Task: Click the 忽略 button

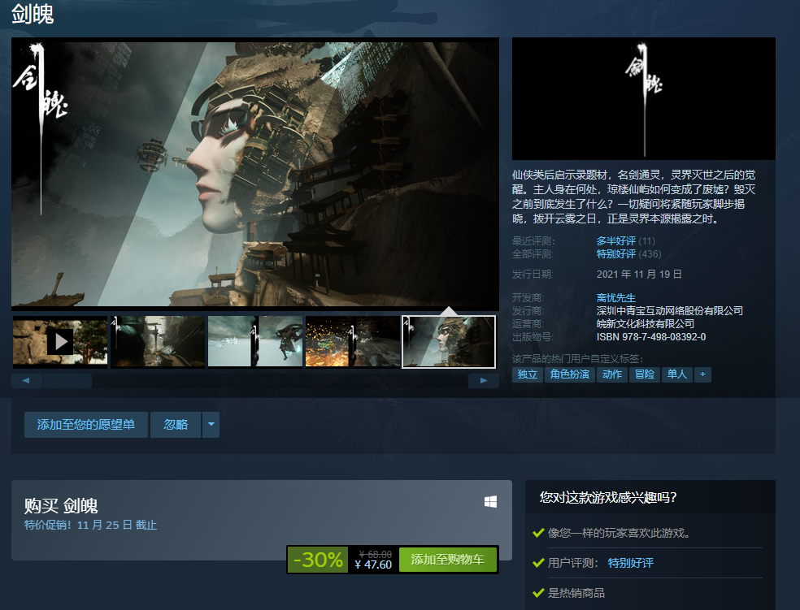Action: [x=176, y=425]
